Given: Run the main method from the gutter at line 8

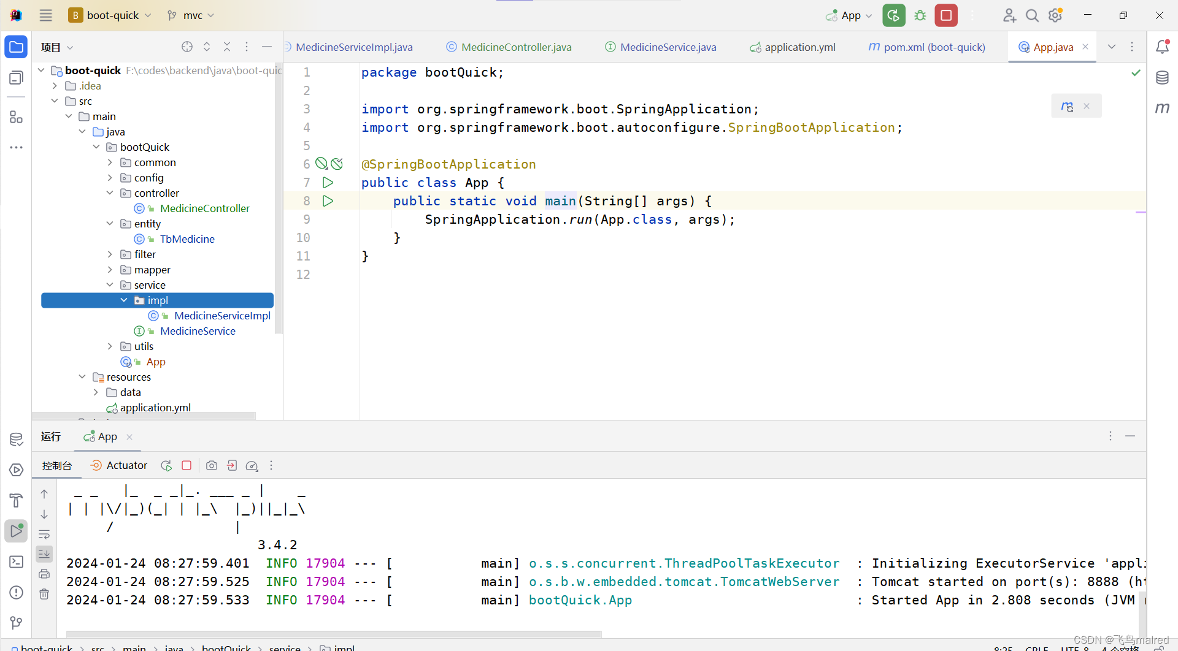Looking at the screenshot, I should [x=328, y=201].
